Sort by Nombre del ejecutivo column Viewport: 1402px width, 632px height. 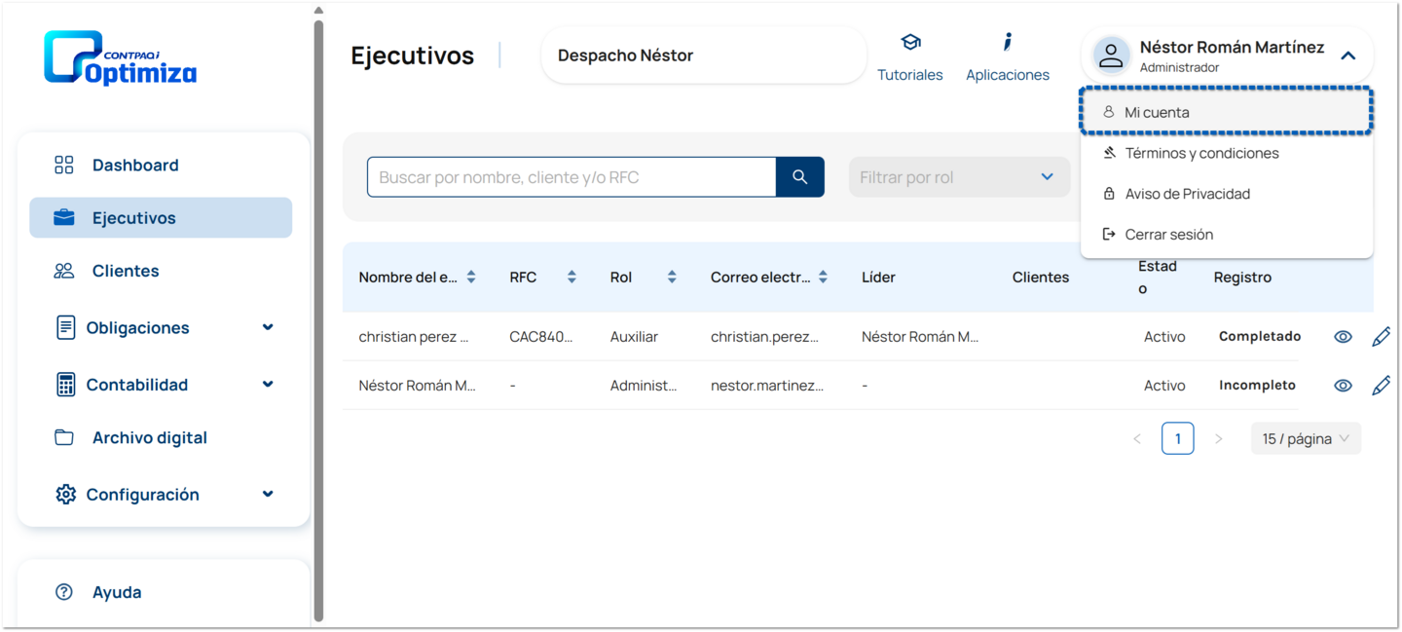click(471, 278)
